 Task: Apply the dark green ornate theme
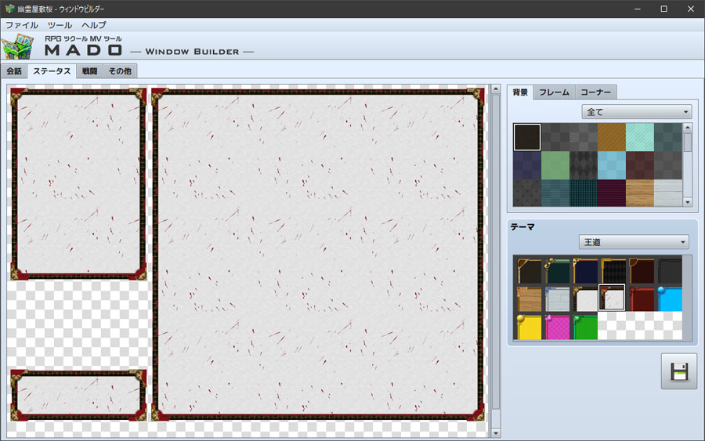click(x=557, y=270)
